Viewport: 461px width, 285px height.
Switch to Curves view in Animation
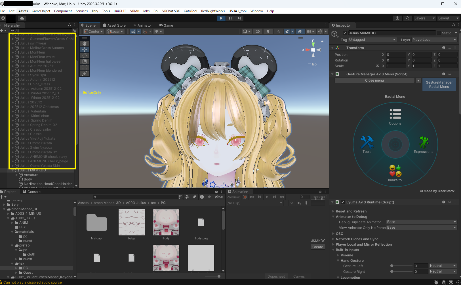click(x=299, y=277)
